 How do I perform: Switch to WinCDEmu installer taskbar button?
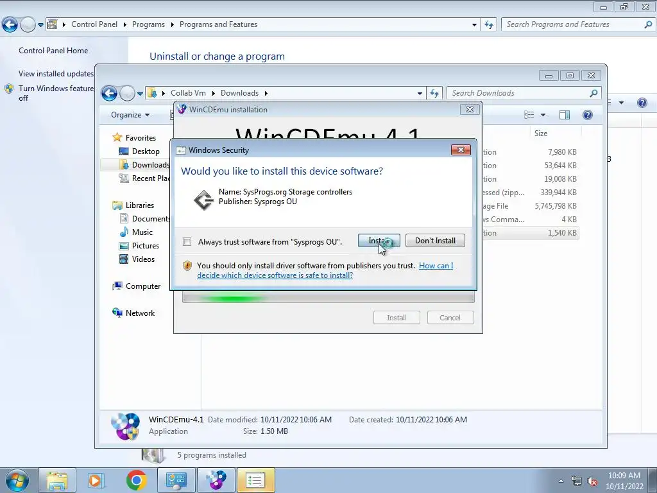216,480
